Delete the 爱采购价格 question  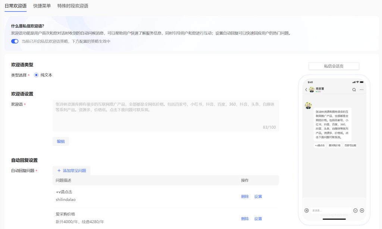point(245,219)
